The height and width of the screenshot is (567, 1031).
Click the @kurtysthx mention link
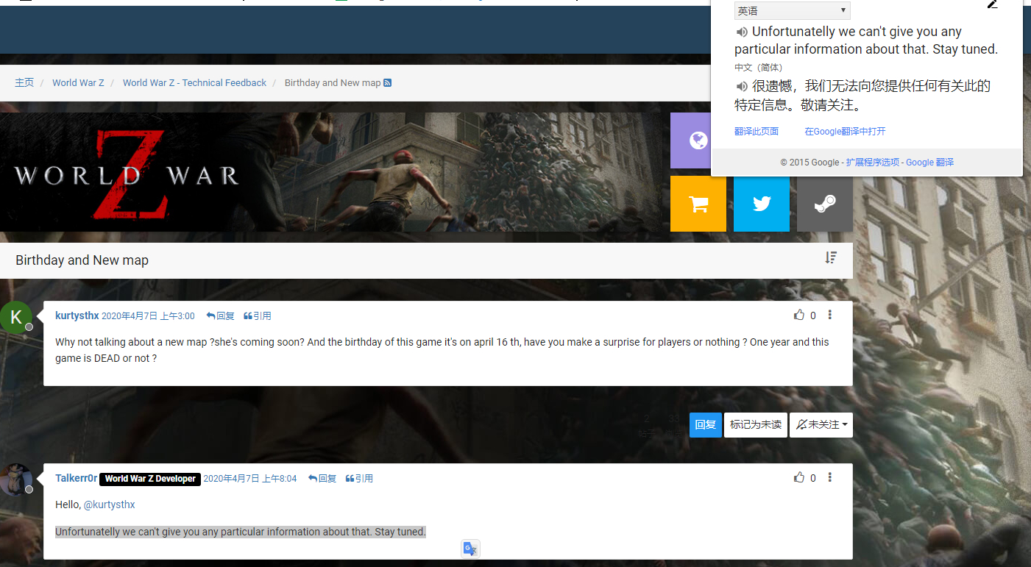[109, 504]
